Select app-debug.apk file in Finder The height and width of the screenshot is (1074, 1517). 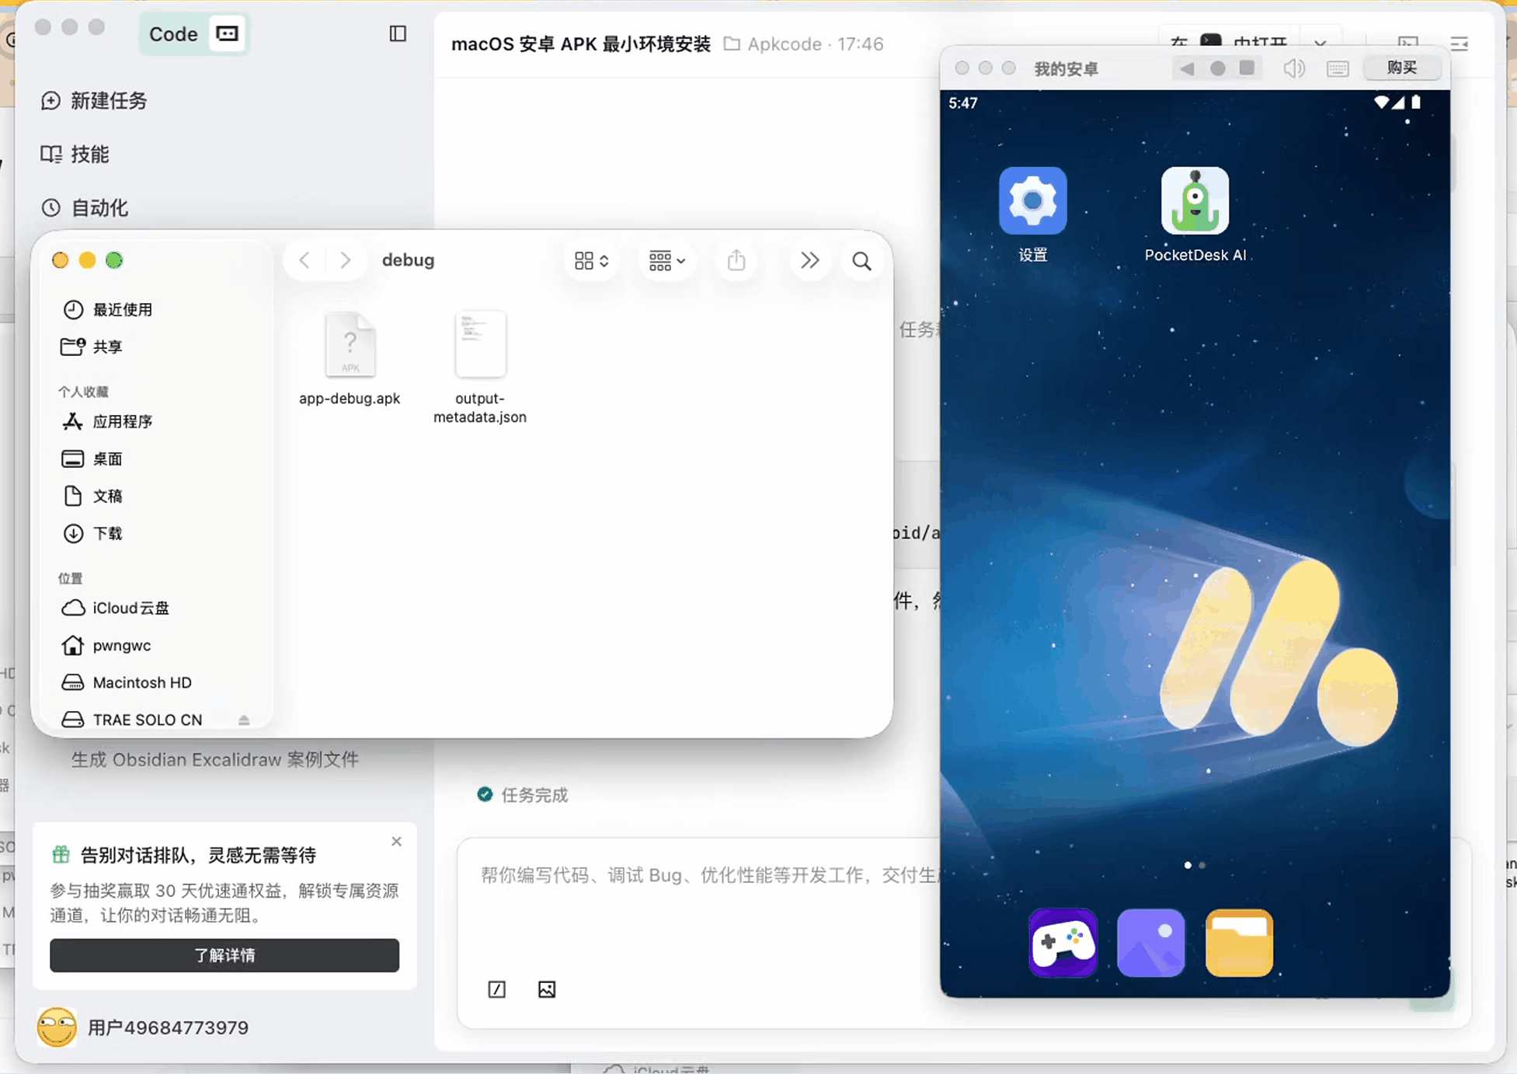350,358
